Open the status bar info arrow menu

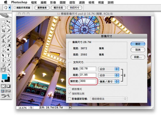[70, 107]
